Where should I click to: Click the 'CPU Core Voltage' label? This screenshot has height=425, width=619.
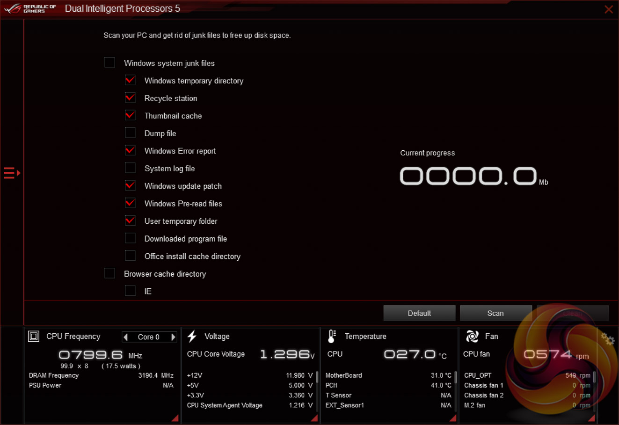coord(216,354)
